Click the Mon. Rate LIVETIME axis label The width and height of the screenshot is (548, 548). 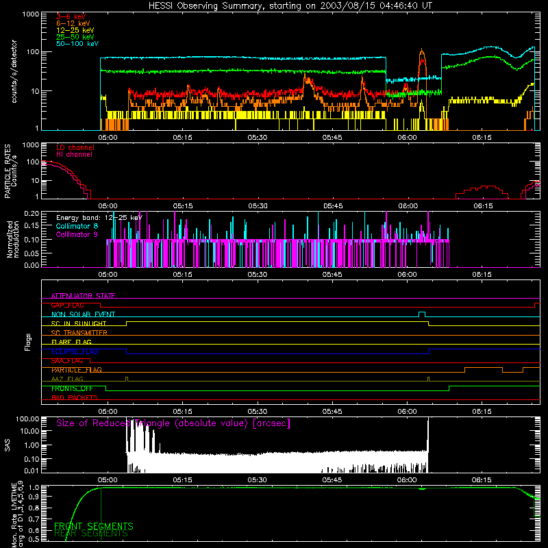(x=17, y=515)
